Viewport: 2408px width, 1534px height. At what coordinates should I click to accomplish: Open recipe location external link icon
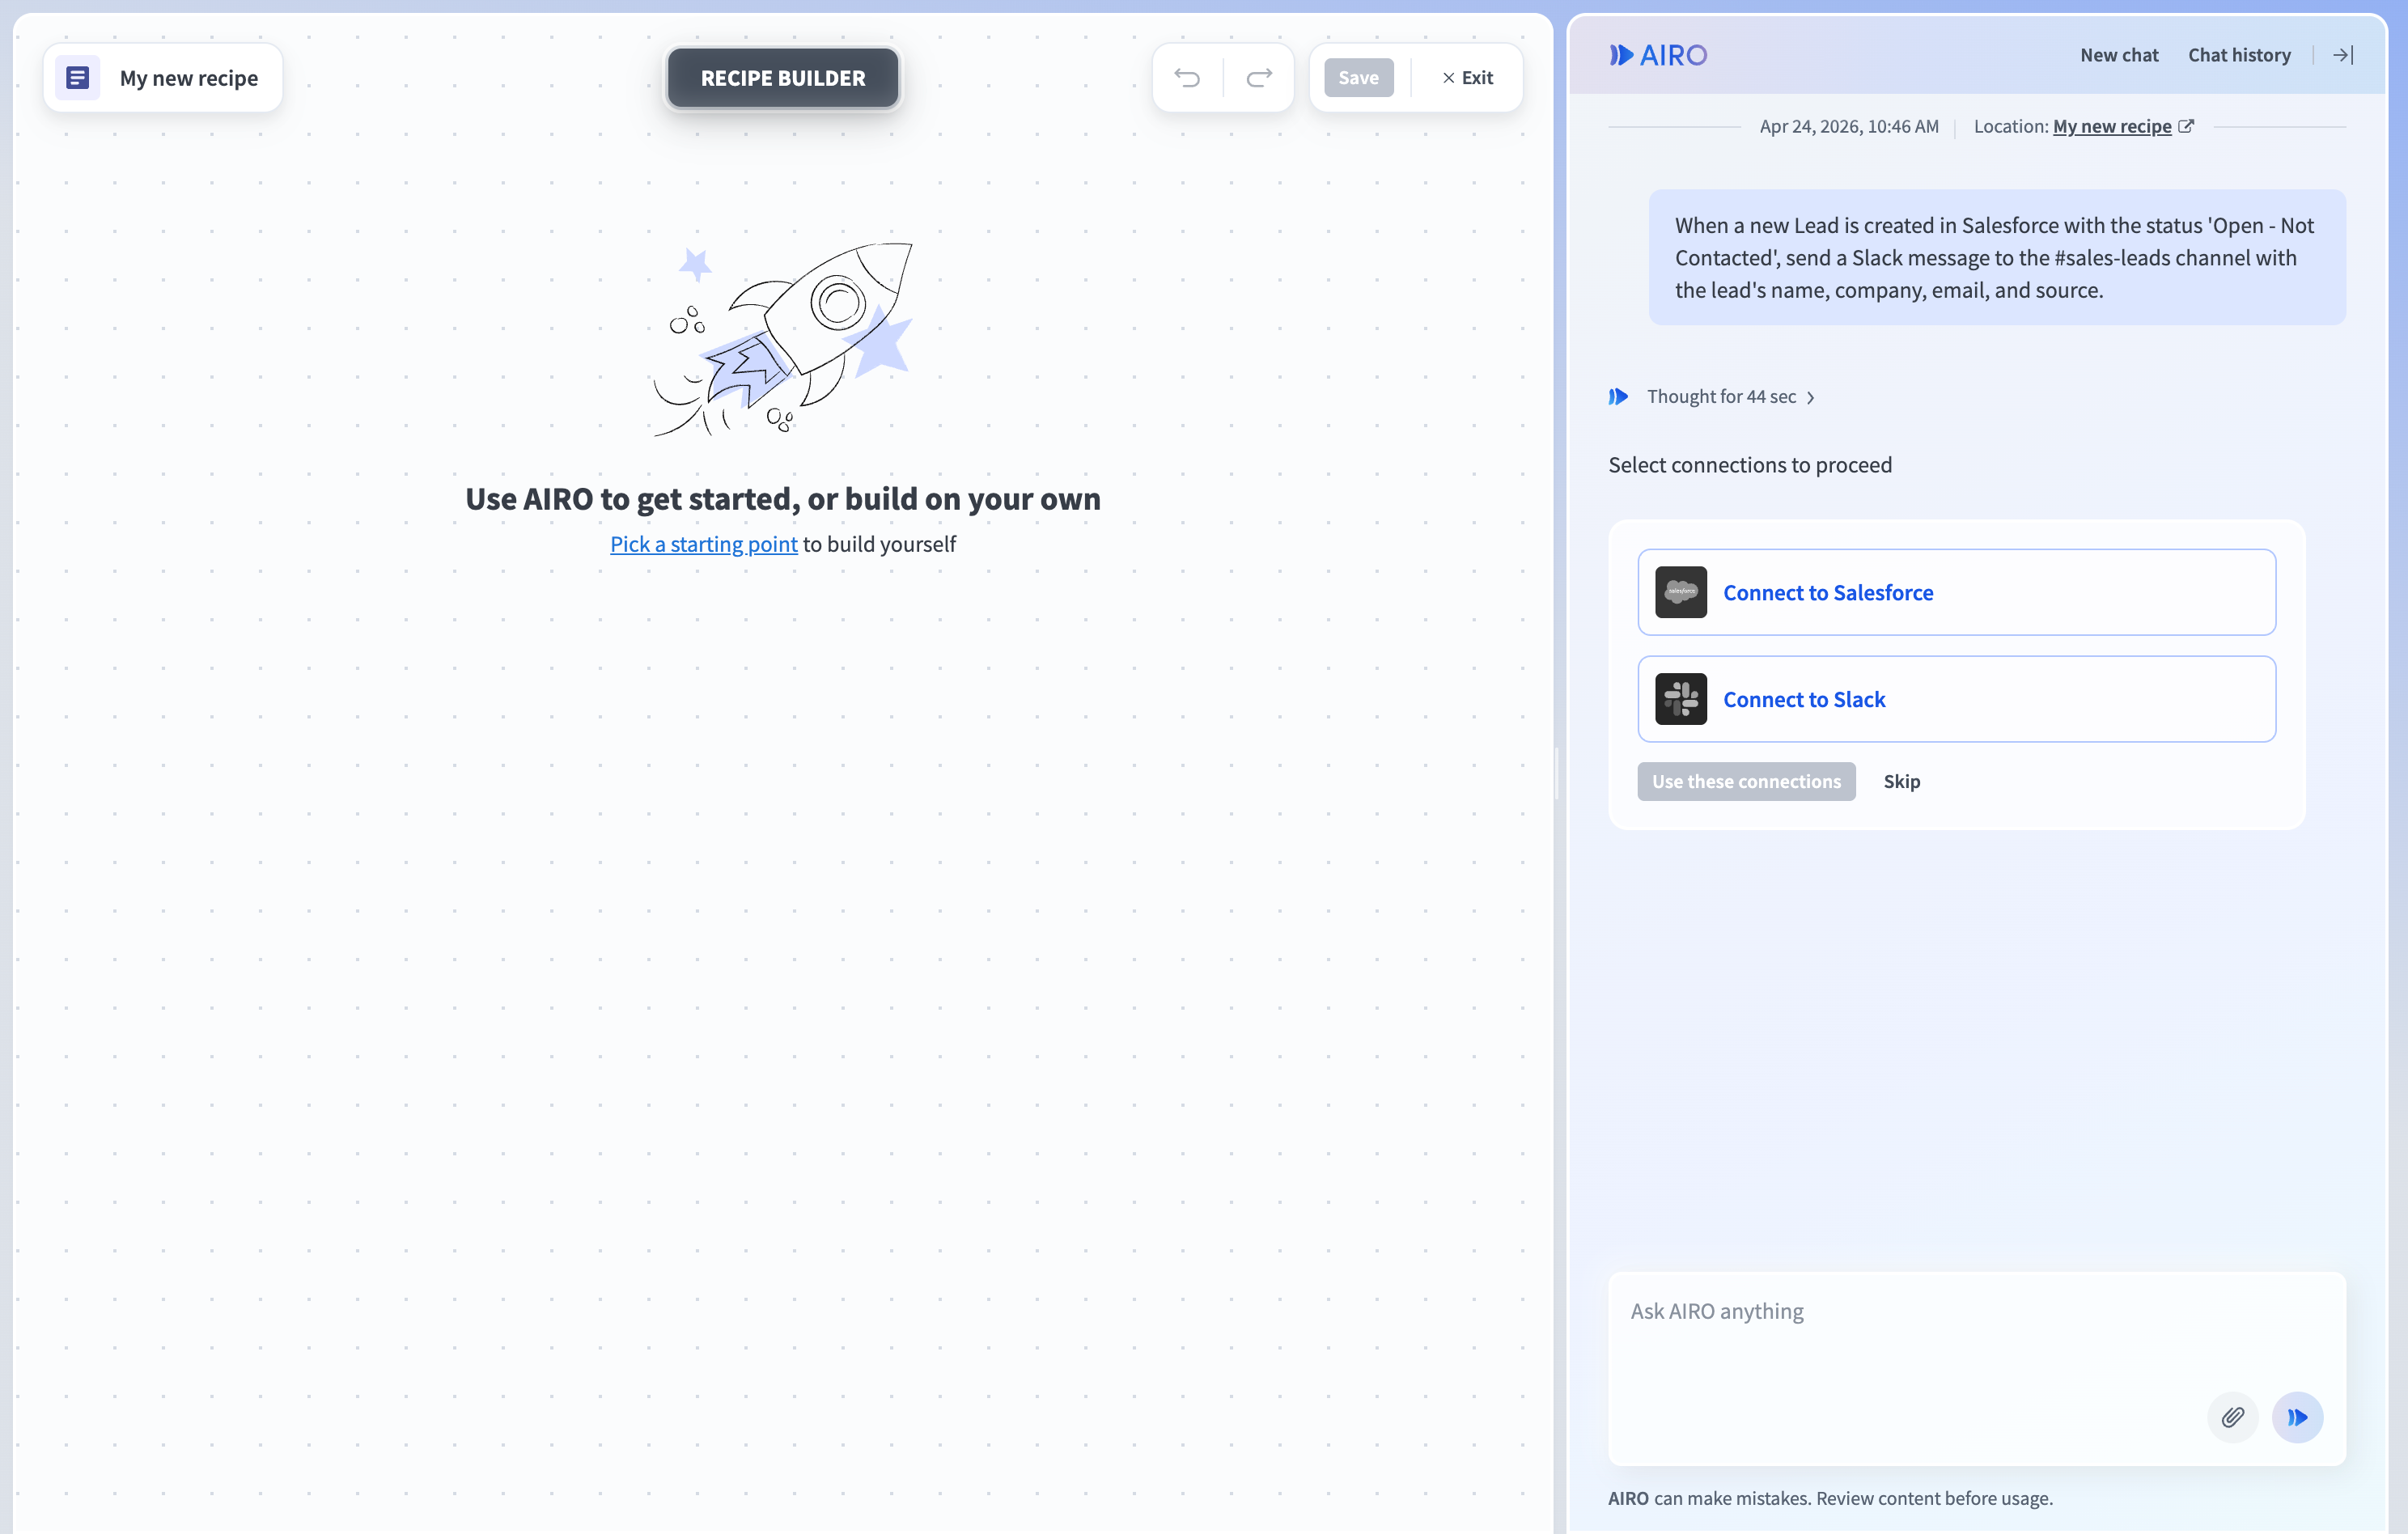pyautogui.click(x=2186, y=126)
